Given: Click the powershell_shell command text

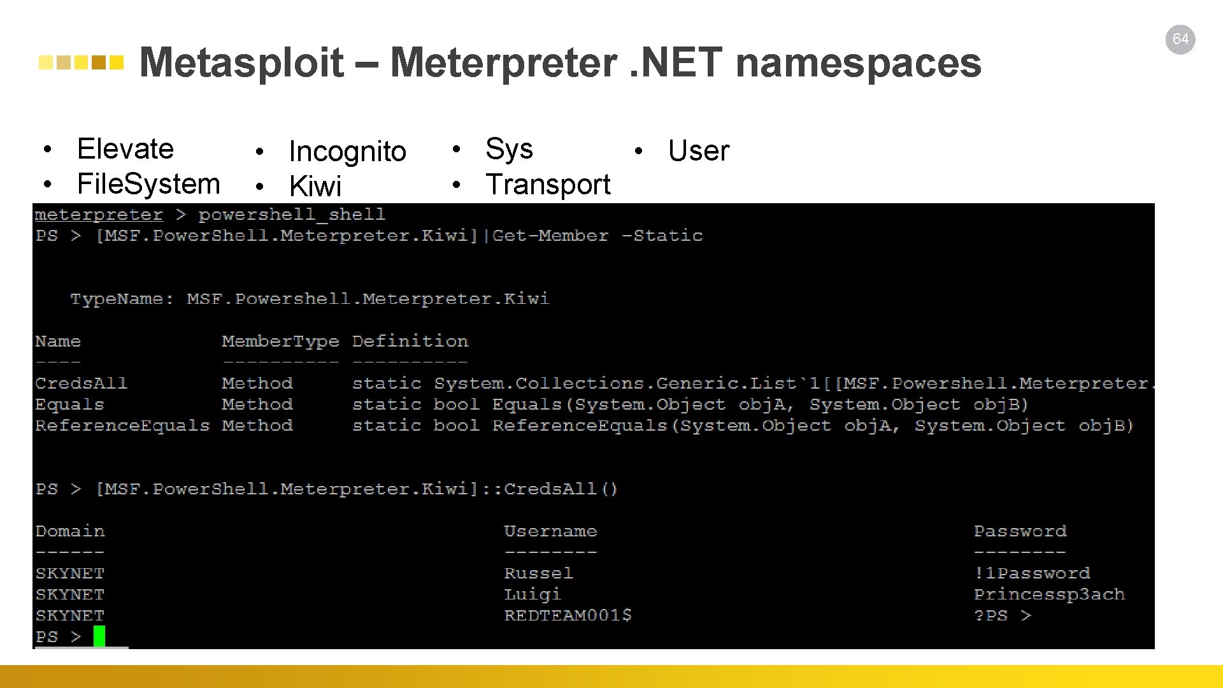Looking at the screenshot, I should 292,215.
